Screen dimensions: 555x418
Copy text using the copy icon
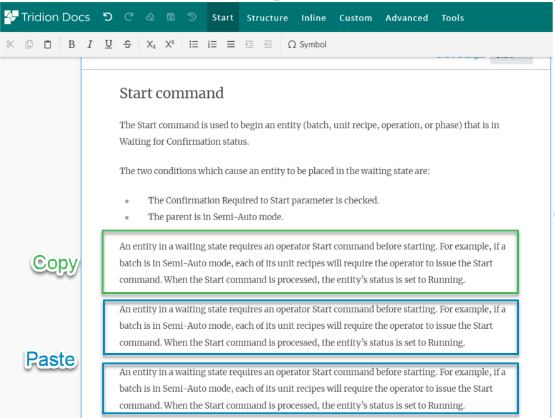coord(29,44)
